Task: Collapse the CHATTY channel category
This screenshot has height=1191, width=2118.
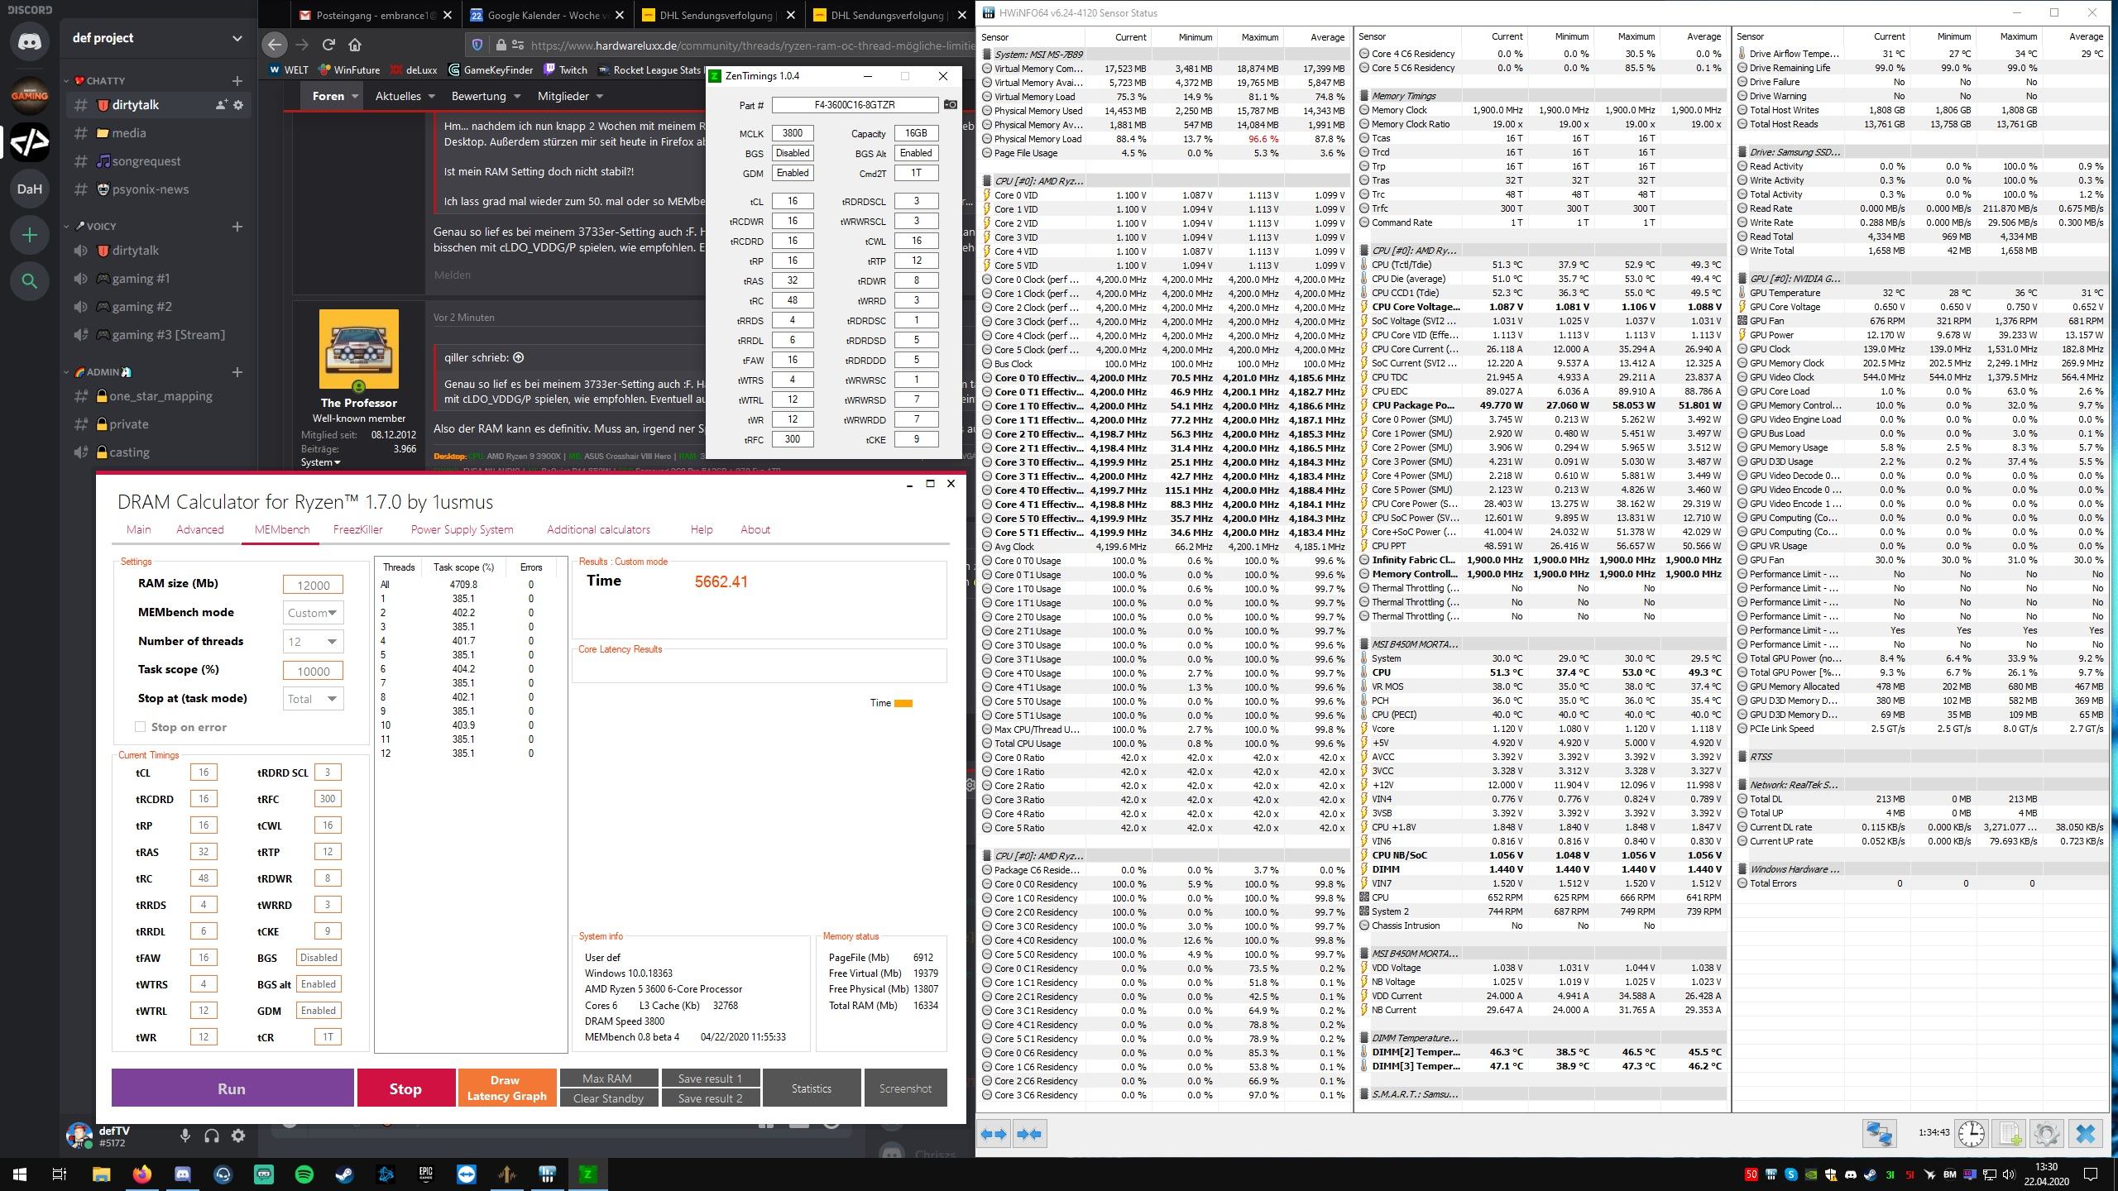Action: click(67, 80)
